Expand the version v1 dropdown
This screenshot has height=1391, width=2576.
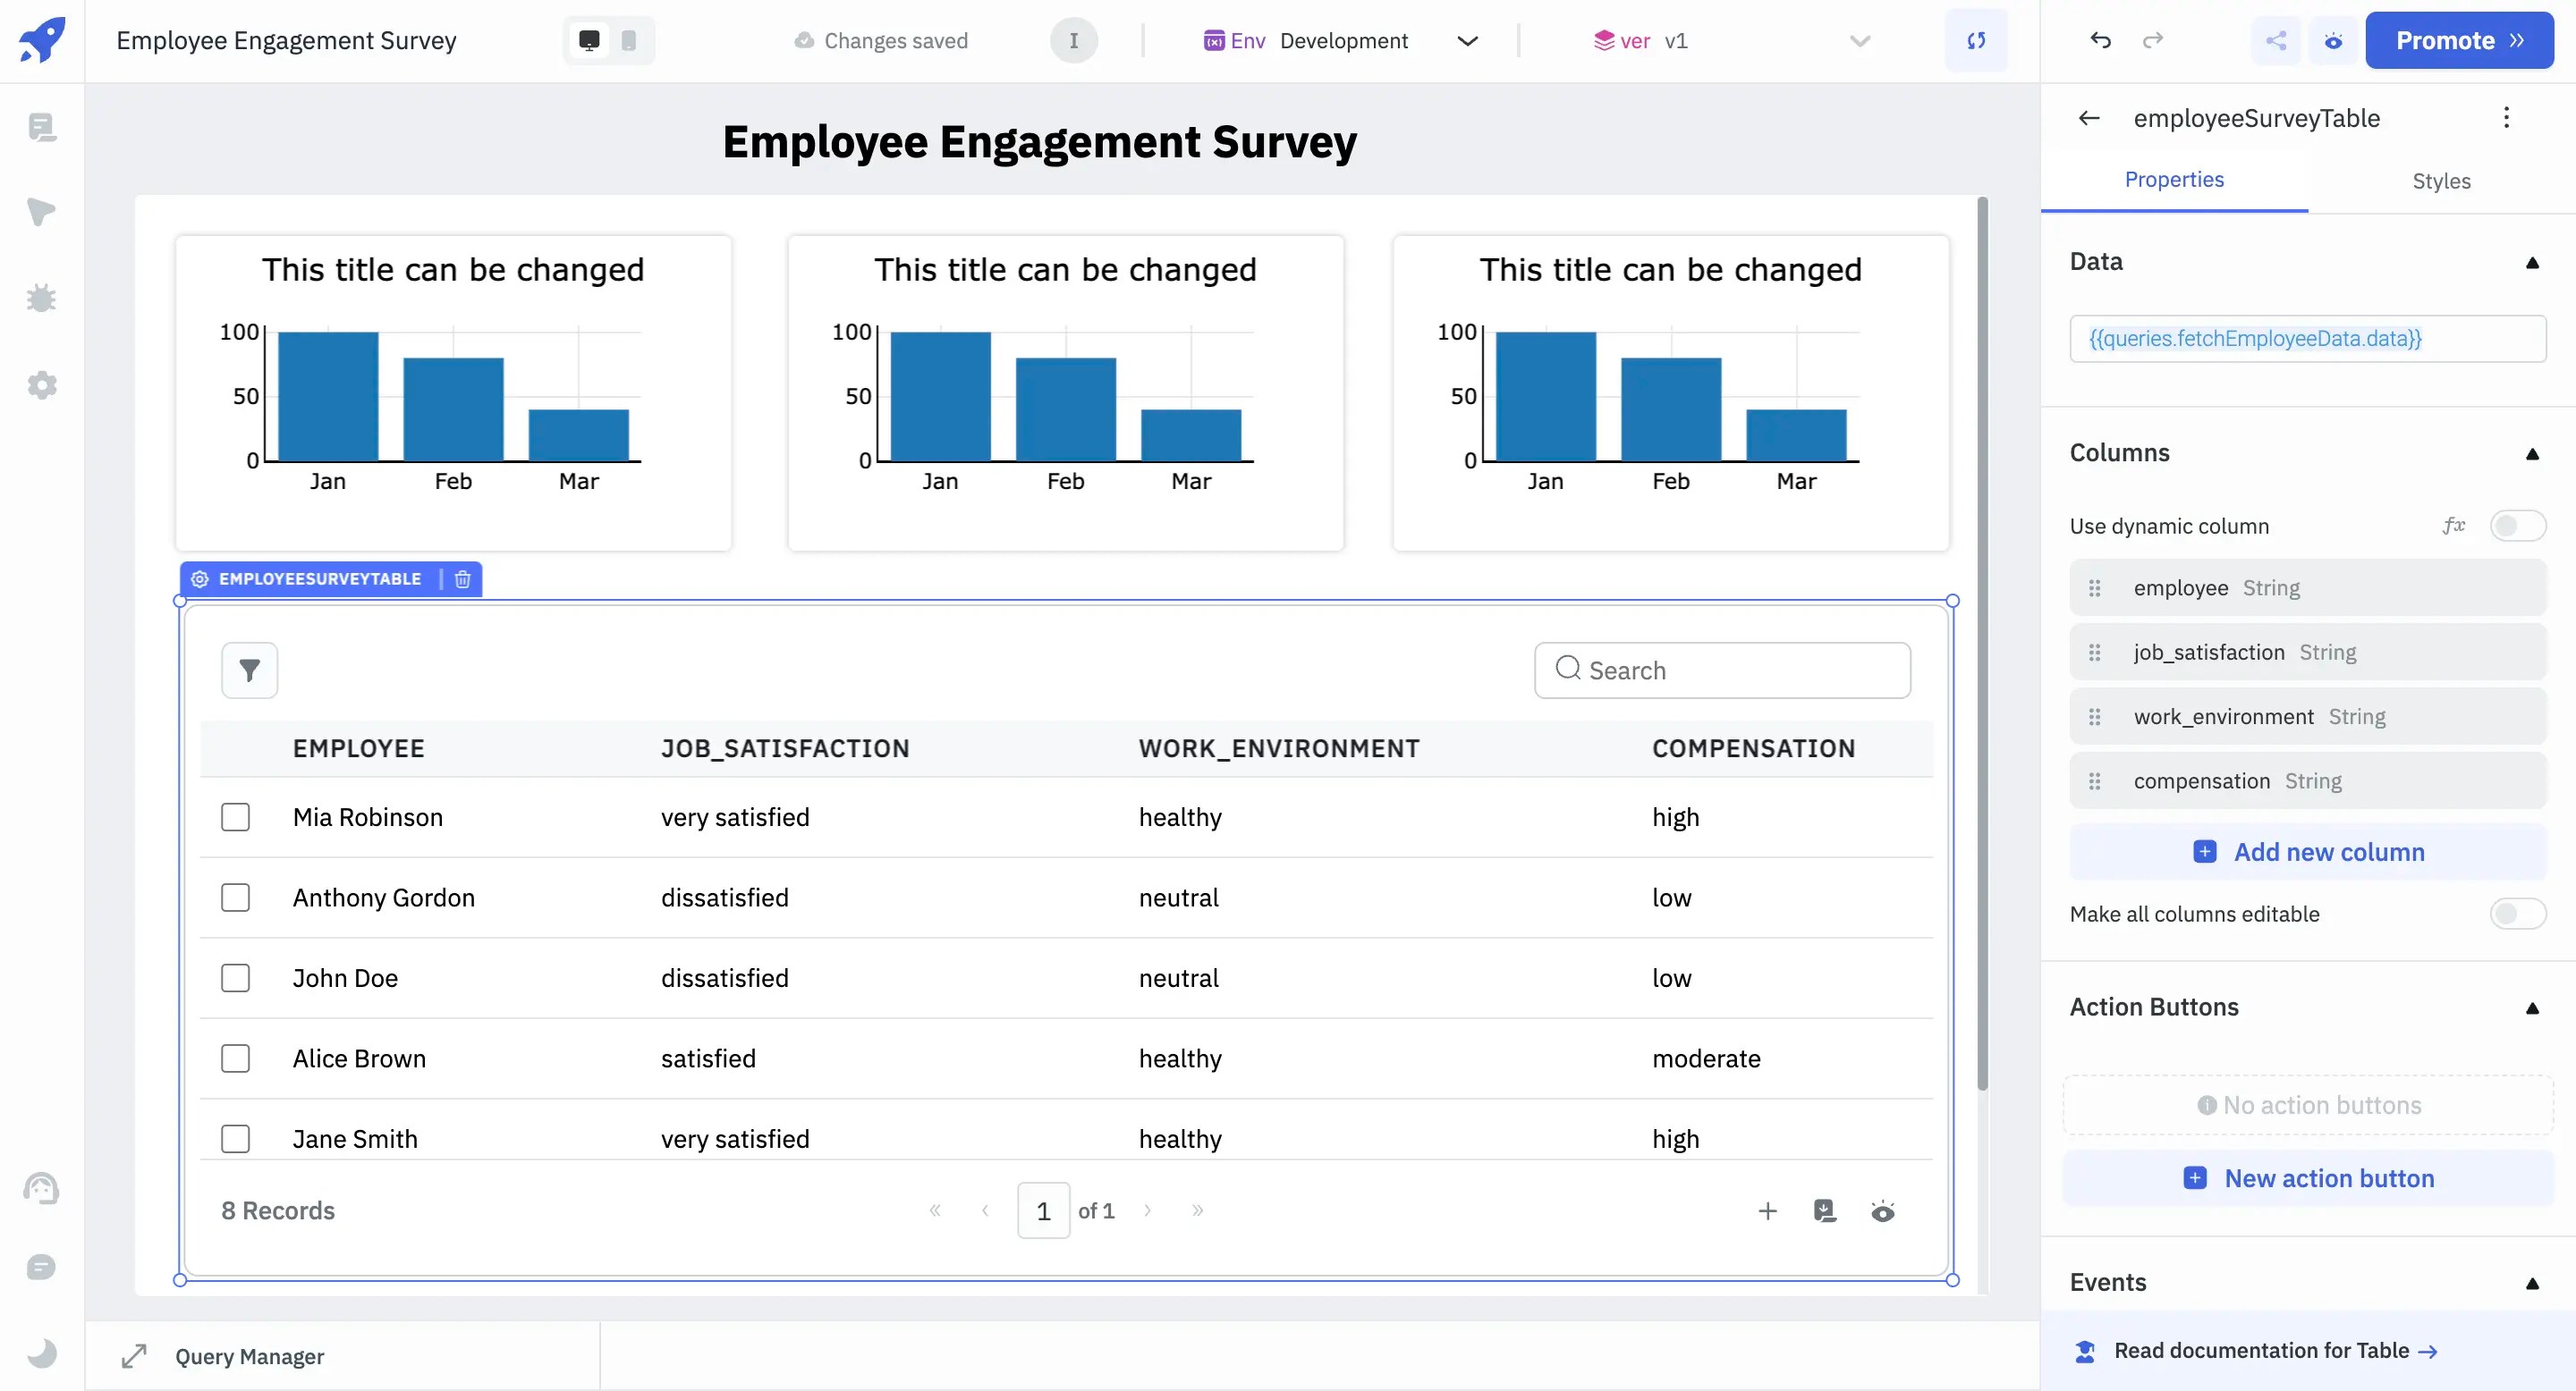tap(1859, 40)
